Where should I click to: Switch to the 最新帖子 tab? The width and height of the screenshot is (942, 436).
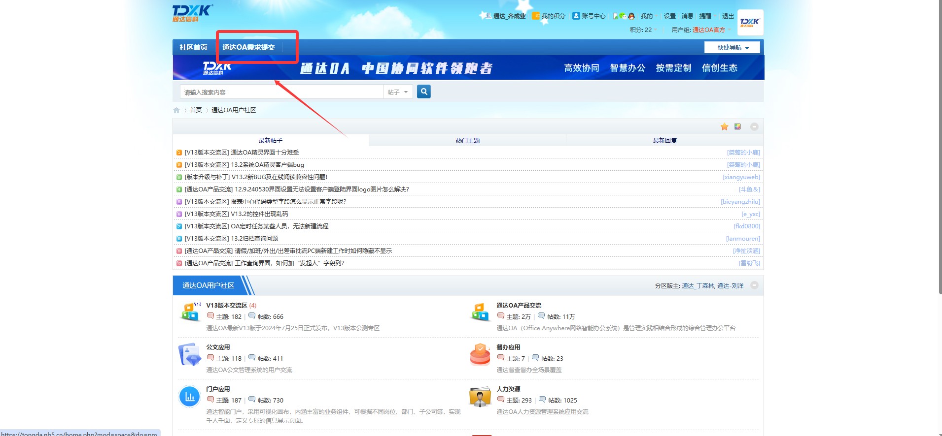pos(271,140)
